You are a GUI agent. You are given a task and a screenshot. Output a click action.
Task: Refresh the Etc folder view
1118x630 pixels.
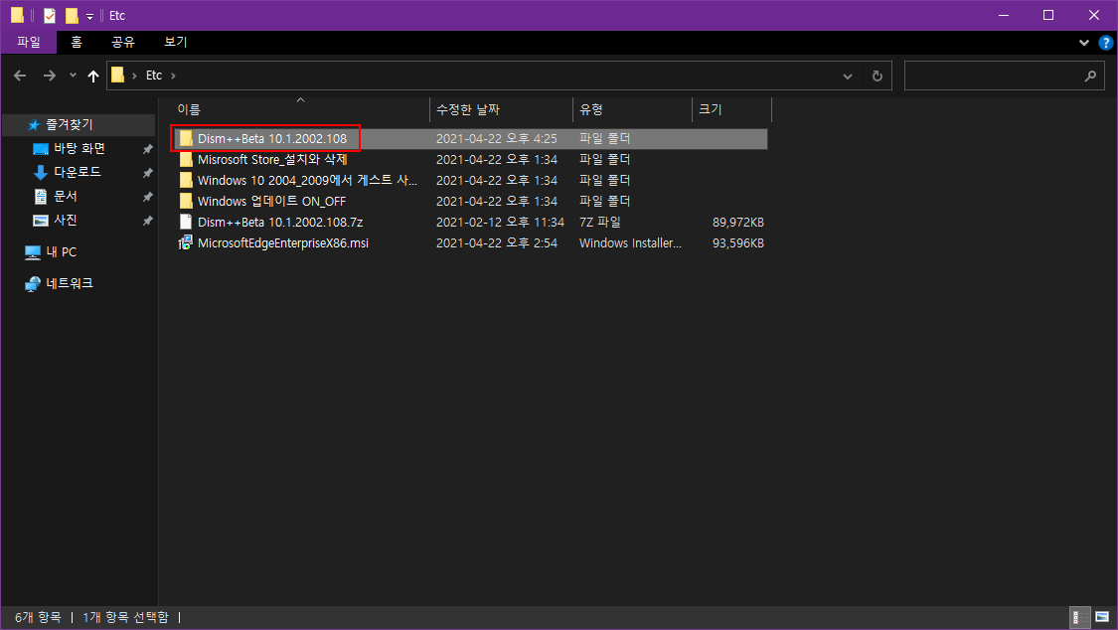click(877, 76)
